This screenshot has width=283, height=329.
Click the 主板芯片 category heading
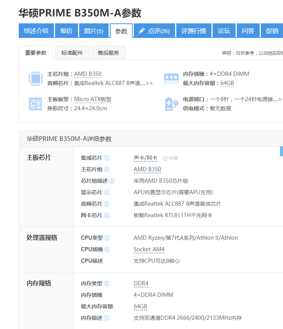tap(39, 157)
